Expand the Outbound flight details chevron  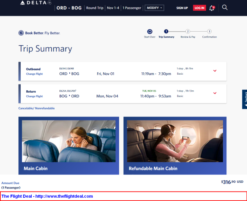215,71
